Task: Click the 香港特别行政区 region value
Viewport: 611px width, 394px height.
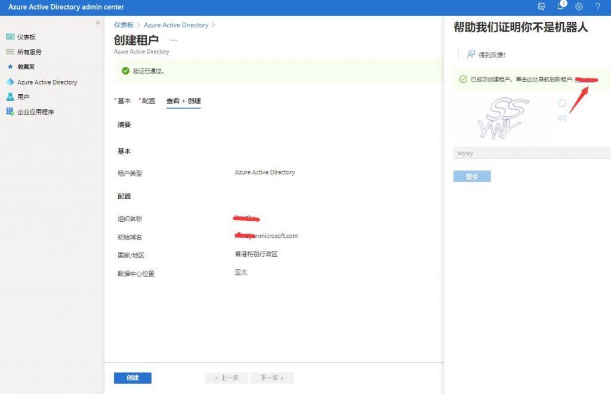Action: coord(256,254)
